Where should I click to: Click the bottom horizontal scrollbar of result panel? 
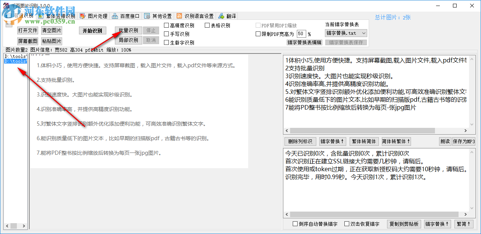pos(374,215)
